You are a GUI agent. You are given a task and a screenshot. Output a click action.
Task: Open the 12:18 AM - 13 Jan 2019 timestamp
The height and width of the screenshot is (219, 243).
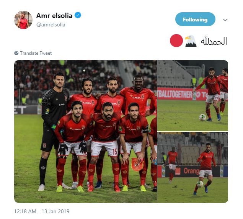42,211
